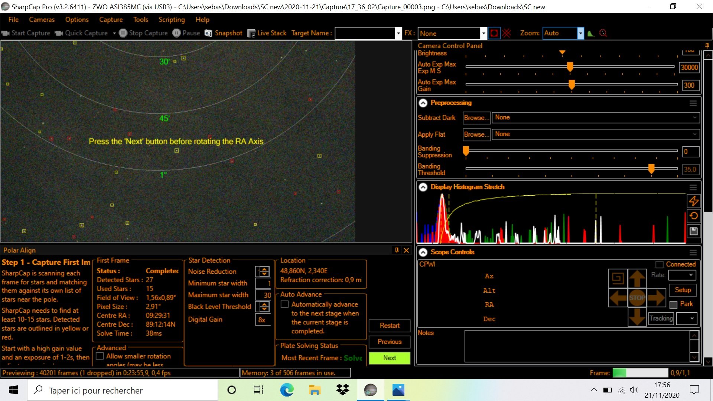This screenshot has width=713, height=401.
Task: Click the Previous button
Action: click(390, 342)
